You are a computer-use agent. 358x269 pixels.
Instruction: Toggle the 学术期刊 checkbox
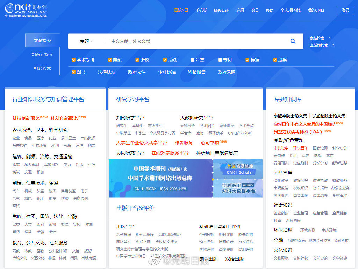[x=73, y=60]
